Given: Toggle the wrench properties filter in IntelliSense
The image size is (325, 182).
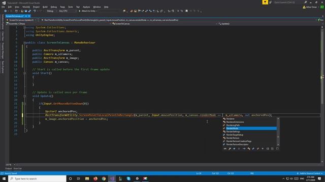Looking at the screenshot, I should (230, 149).
